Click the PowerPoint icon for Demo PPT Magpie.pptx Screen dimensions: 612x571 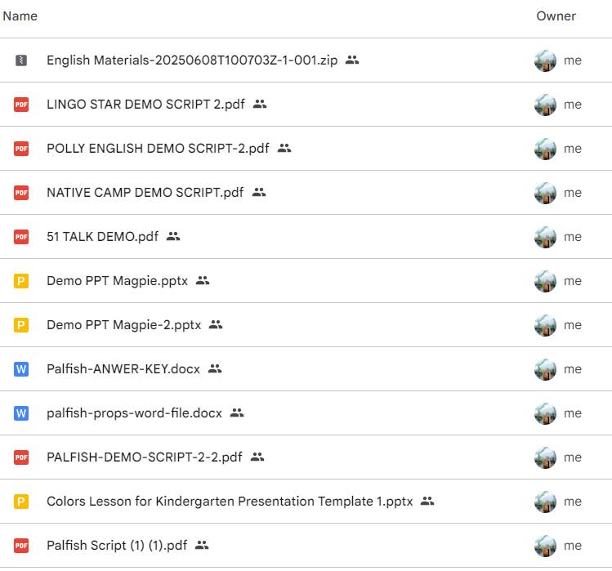(x=21, y=281)
